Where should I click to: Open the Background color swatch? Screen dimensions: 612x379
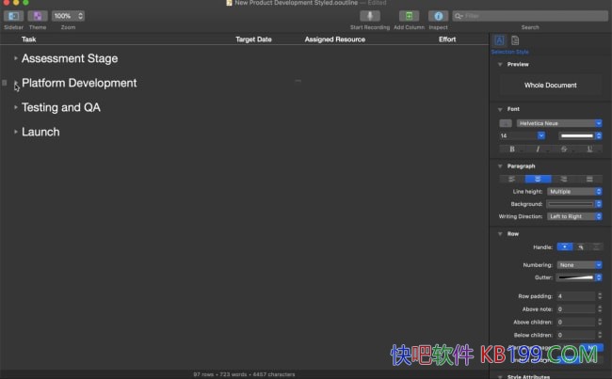pos(574,204)
